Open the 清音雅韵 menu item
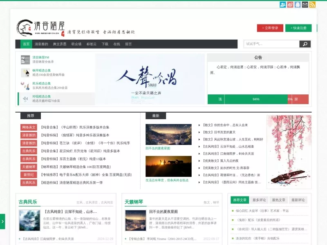This screenshot has width=327, height=245. click(x=41, y=44)
